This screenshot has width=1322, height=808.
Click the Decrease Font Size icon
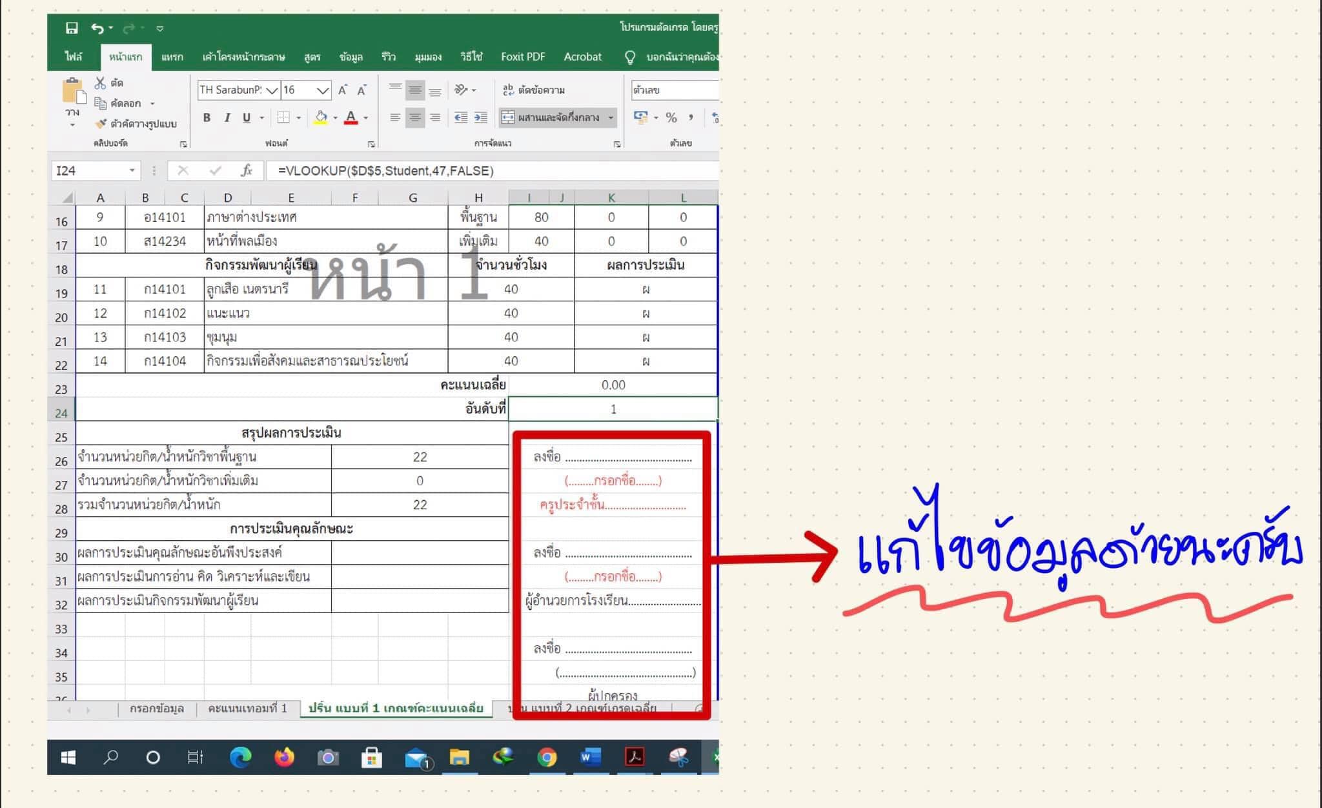pos(361,90)
